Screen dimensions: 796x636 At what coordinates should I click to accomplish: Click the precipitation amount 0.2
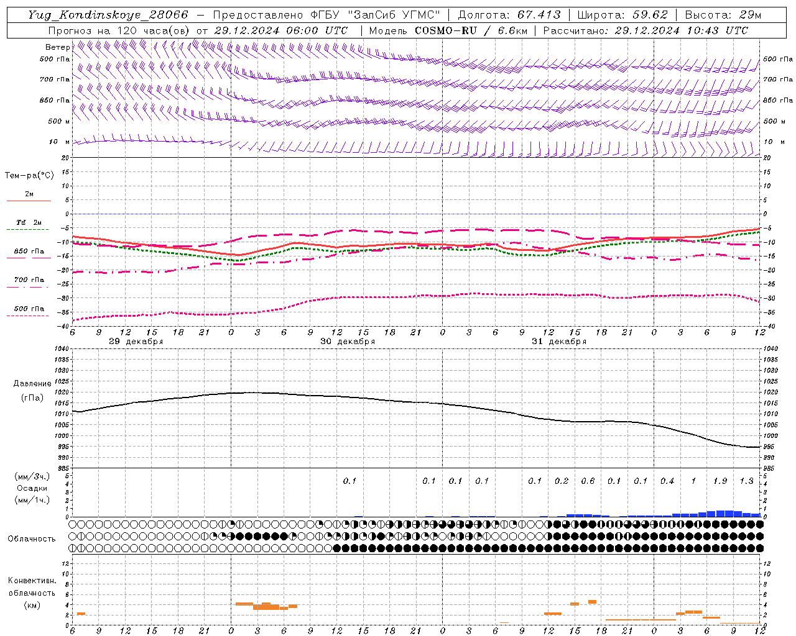point(562,481)
